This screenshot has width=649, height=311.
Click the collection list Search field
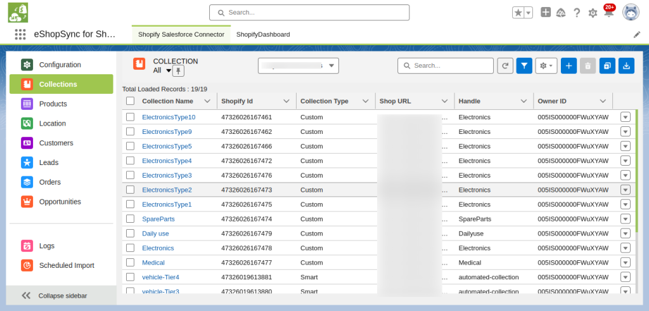[446, 65]
